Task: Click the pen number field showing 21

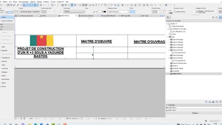Action: click(x=99, y=12)
